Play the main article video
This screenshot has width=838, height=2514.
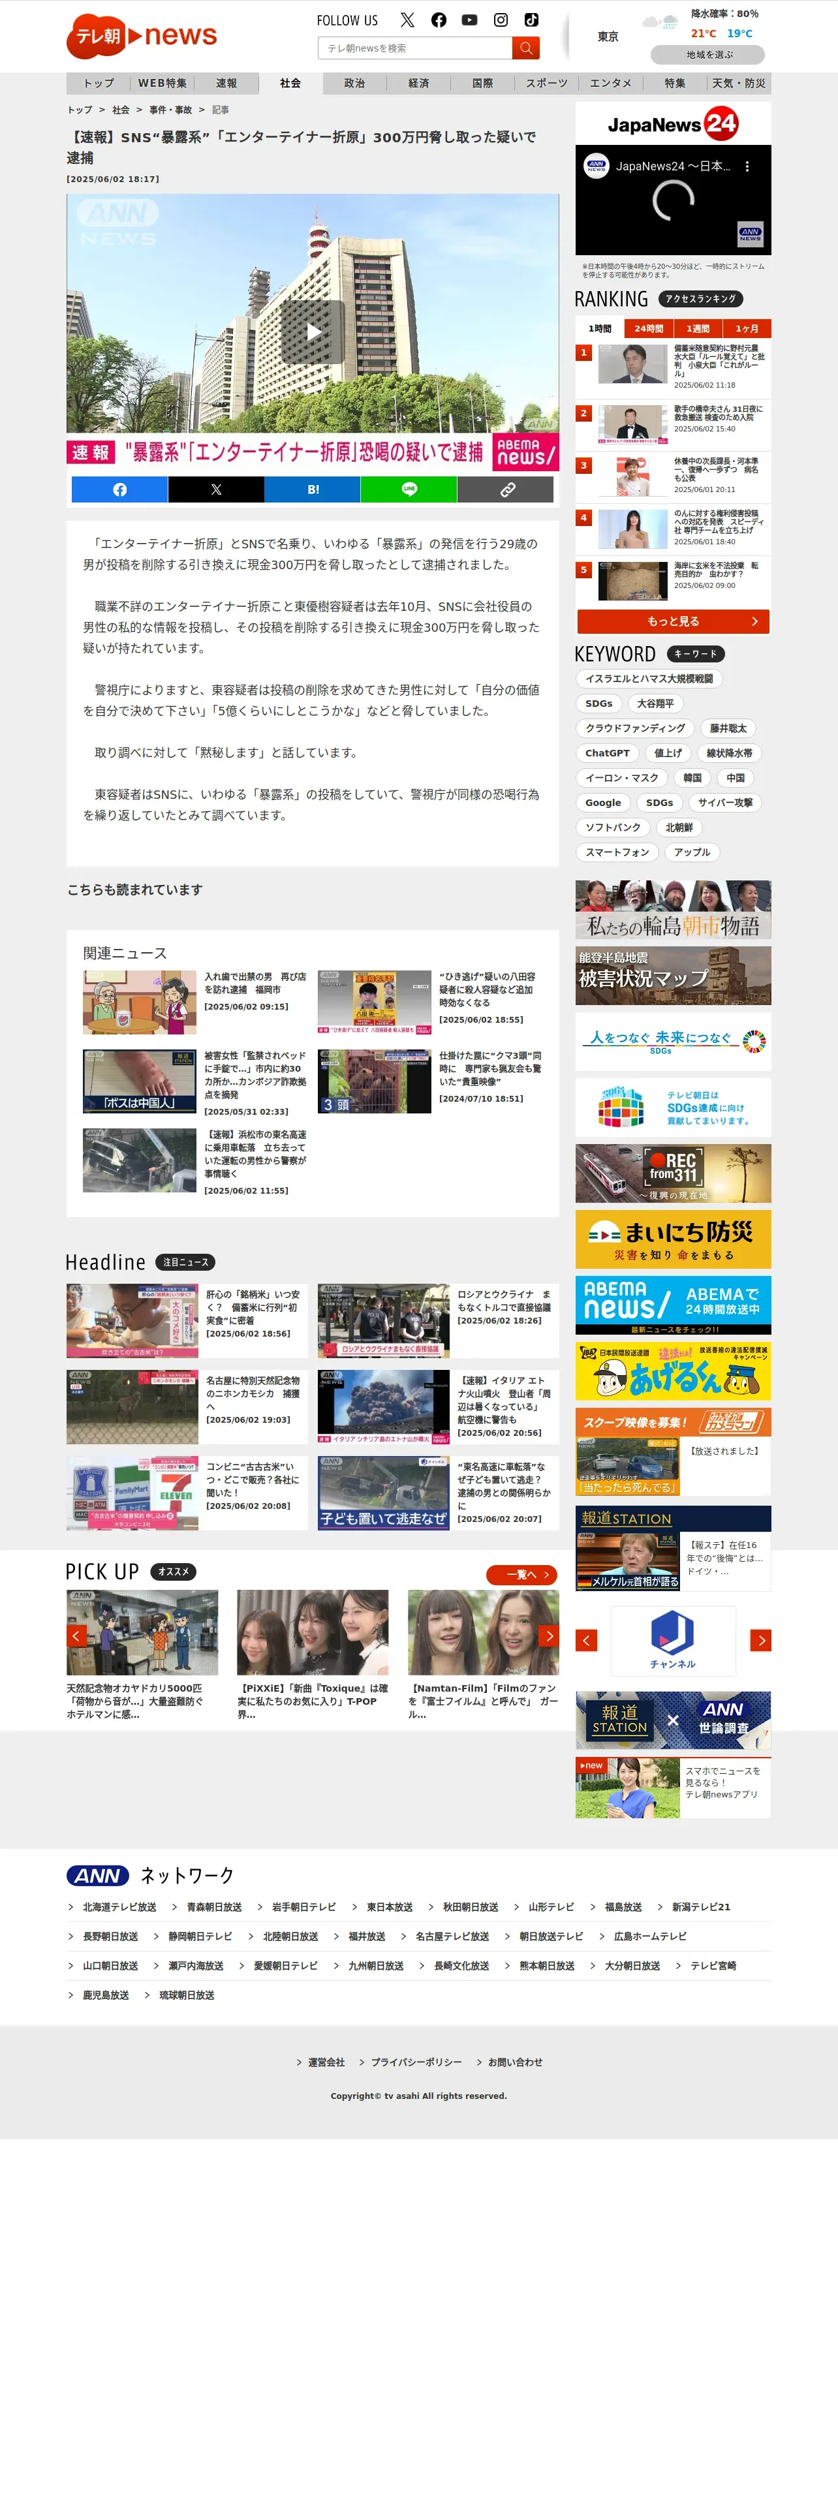(313, 332)
